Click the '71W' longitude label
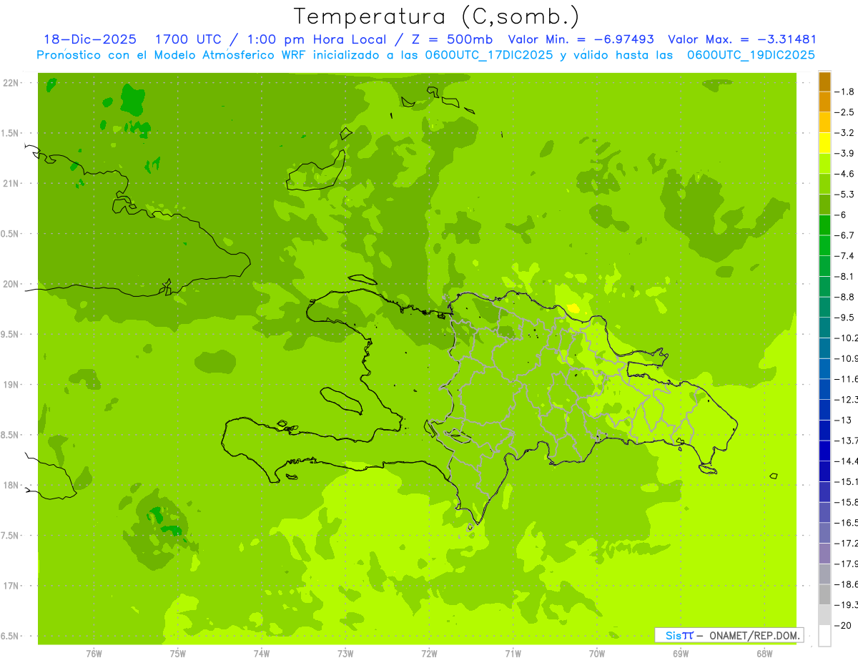Screen dimensions: 858x663 point(513,654)
